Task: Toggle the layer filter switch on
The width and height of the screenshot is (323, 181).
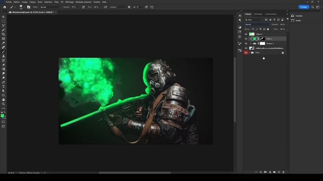Action: pos(288,19)
